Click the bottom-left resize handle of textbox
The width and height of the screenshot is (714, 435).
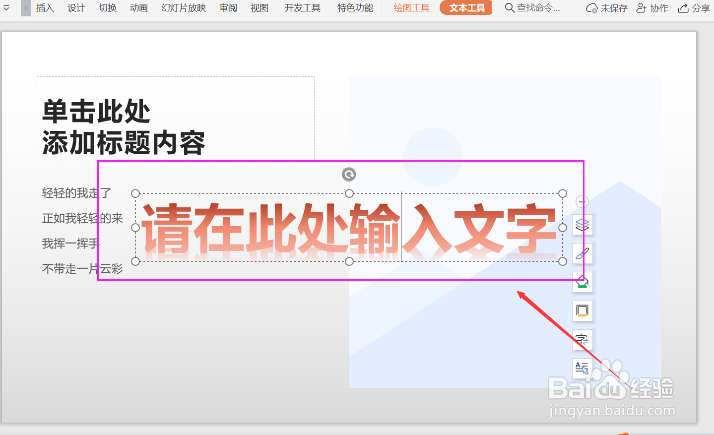(135, 261)
